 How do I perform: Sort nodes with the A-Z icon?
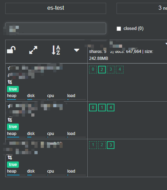(56, 50)
